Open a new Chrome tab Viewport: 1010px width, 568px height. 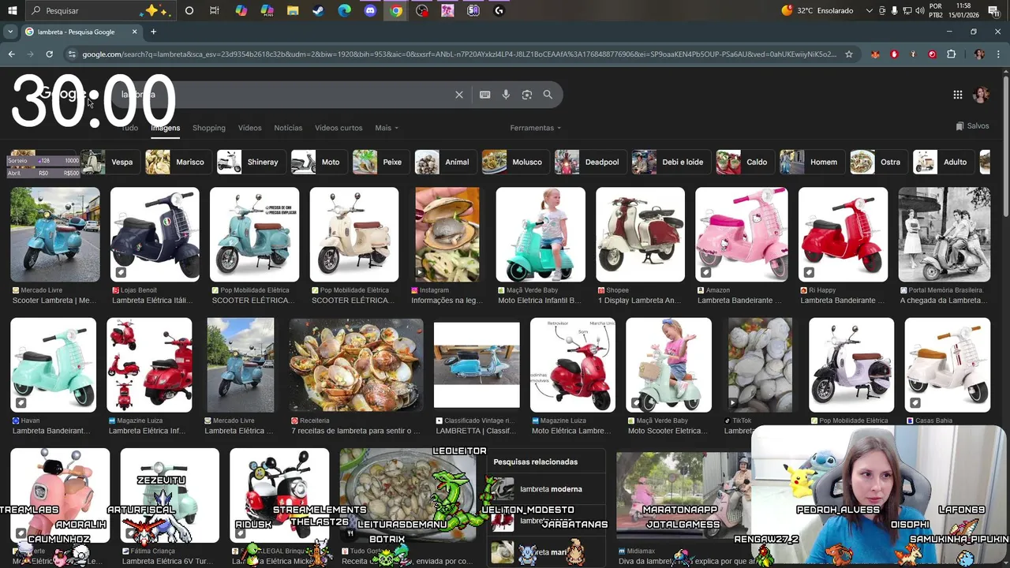(153, 32)
